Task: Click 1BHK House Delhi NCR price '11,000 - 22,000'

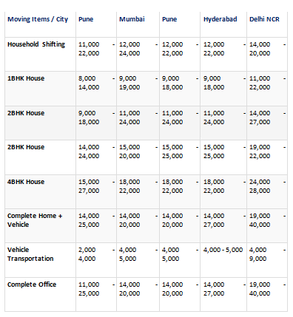Action: pyautogui.click(x=268, y=83)
